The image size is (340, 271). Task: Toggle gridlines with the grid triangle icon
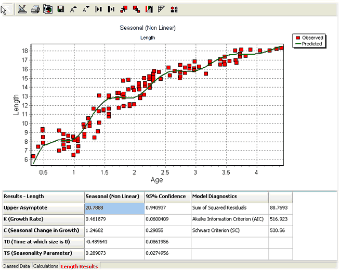click(x=162, y=9)
